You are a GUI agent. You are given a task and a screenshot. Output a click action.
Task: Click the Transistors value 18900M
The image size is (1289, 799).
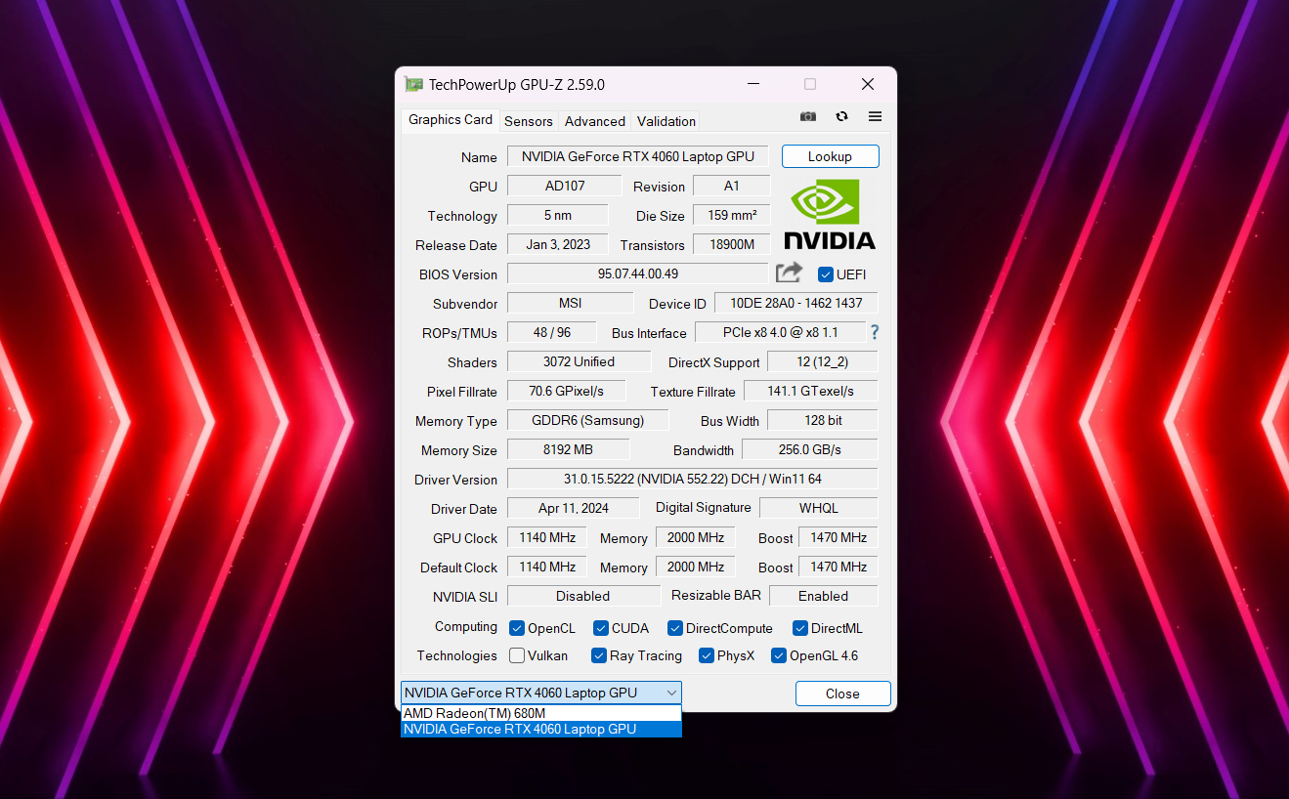pos(732,244)
